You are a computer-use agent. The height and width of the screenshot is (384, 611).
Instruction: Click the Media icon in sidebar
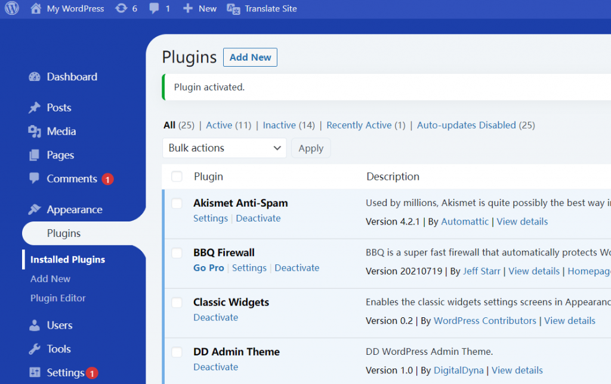click(x=34, y=132)
